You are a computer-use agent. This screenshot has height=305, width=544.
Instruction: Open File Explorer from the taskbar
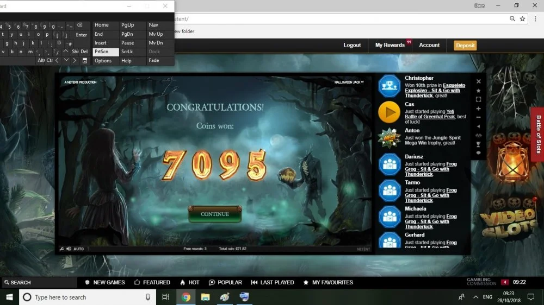pos(206,297)
